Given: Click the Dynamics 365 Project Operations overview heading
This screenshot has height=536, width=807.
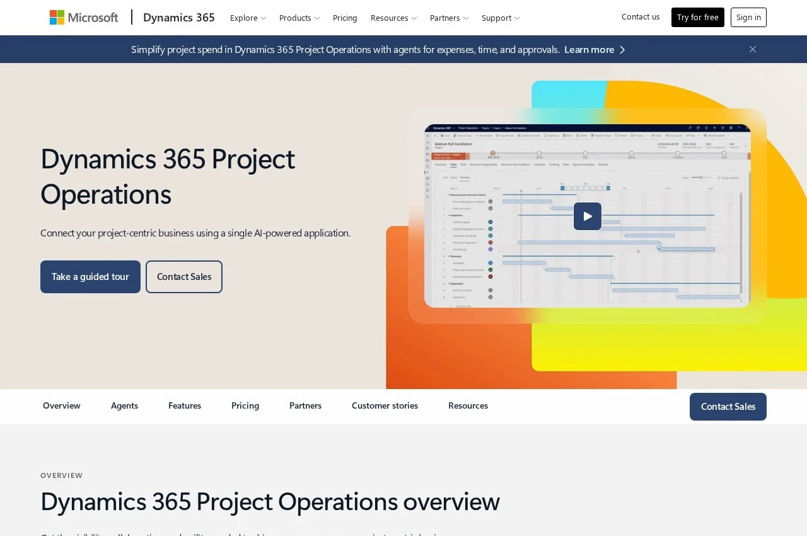Looking at the screenshot, I should click(x=270, y=501).
